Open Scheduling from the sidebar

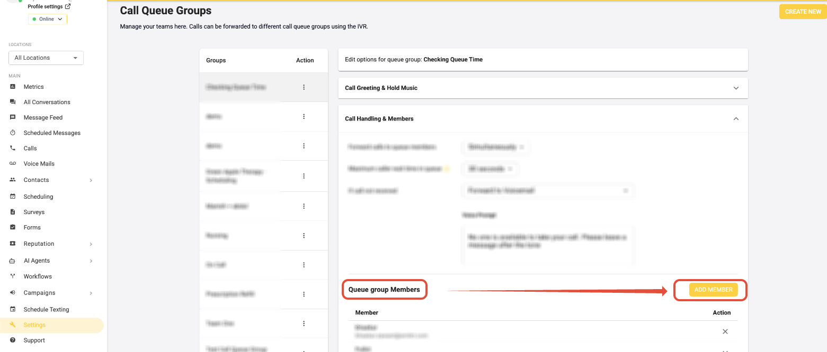(38, 197)
